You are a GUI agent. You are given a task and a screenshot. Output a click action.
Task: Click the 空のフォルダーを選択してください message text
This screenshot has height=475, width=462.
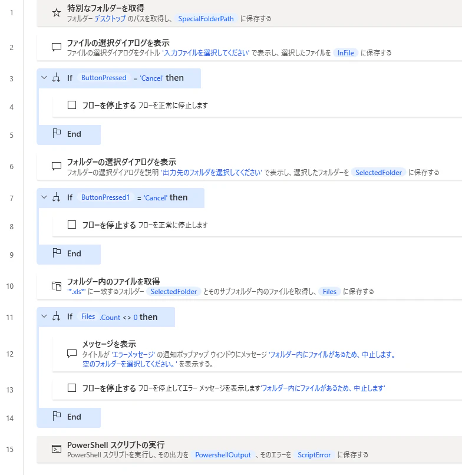pyautogui.click(x=130, y=364)
